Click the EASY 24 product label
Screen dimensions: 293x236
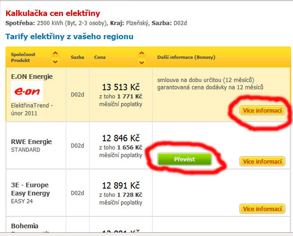22,201
